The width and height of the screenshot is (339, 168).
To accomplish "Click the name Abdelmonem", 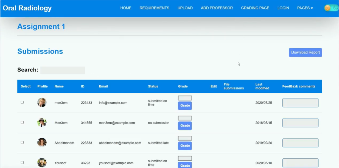I will coord(64,143).
